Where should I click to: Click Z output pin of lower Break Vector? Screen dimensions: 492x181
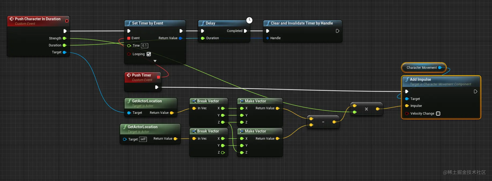223,152
